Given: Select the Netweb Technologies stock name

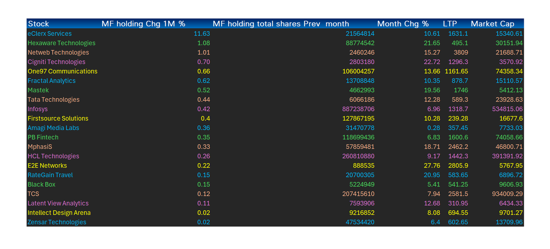Looking at the screenshot, I should coord(58,53).
